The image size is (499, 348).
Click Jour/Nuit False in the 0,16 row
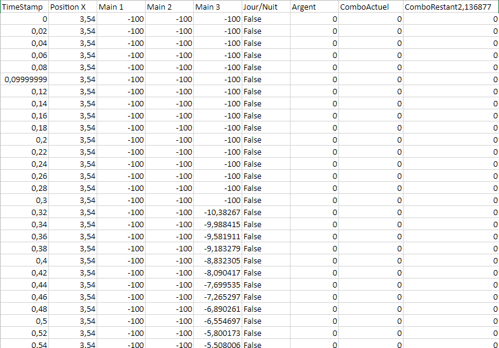pos(266,116)
